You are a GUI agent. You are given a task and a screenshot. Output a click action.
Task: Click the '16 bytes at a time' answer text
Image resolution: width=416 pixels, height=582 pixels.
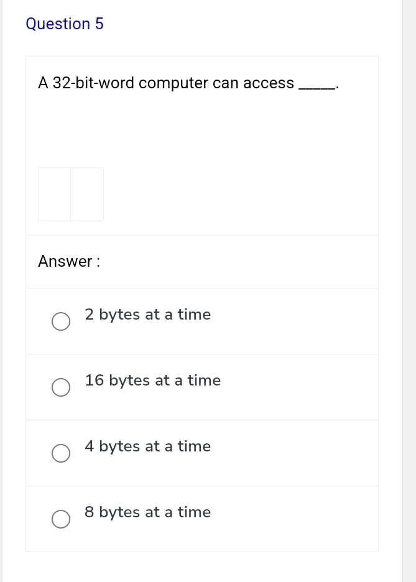tap(152, 381)
